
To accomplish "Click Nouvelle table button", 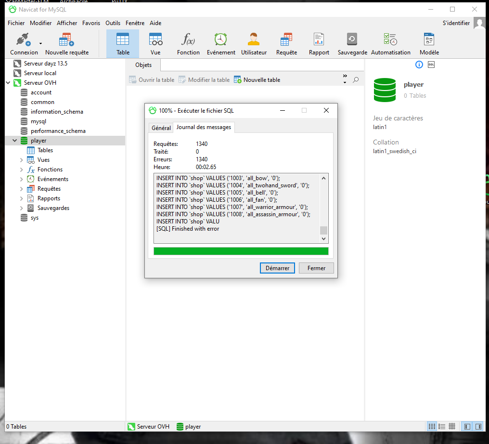I will point(257,80).
